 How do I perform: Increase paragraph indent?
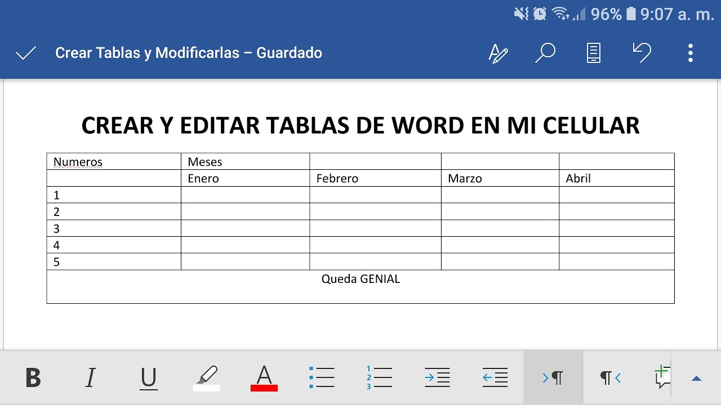click(437, 377)
